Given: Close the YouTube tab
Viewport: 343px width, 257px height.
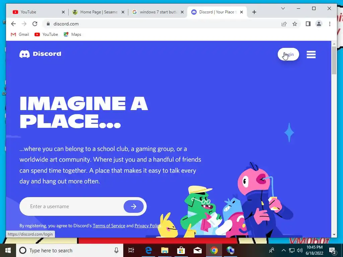Looking at the screenshot, I should [63, 12].
